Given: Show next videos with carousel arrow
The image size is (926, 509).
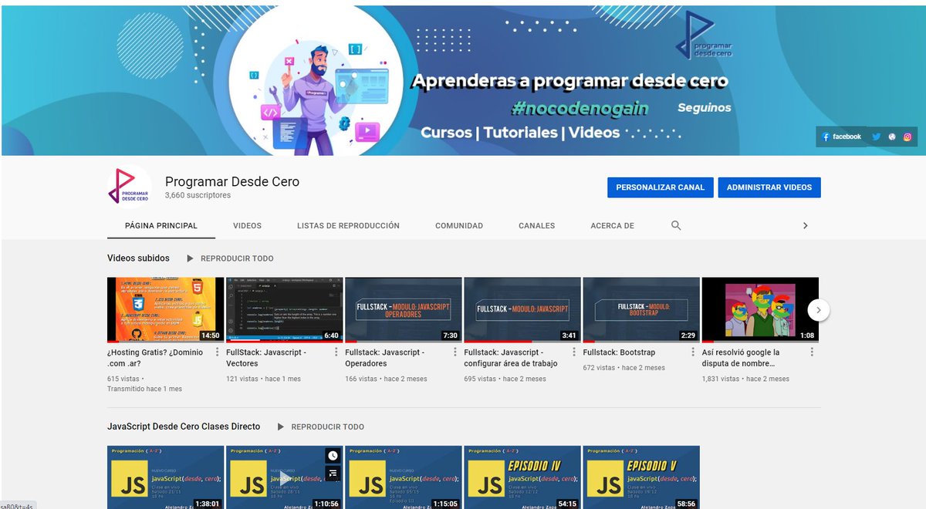Looking at the screenshot, I should pos(819,310).
